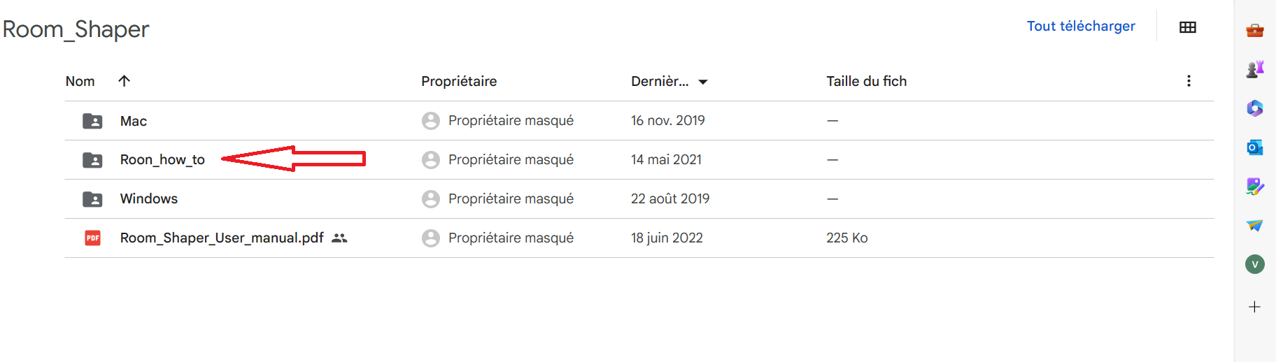1276x362 pixels.
Task: Open the blue paper plane sidebar icon
Action: [1254, 226]
